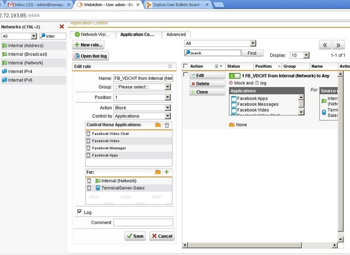Cancel editing the rule
Viewport: 350px width, 255px height.
click(x=162, y=236)
